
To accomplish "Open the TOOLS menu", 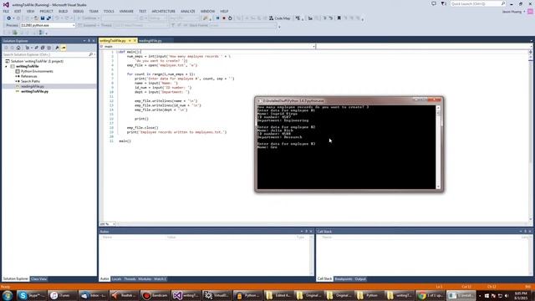I will pos(109,11).
